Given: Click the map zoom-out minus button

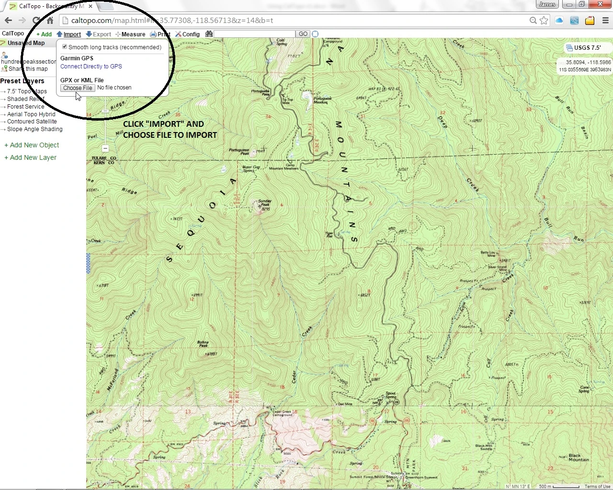Looking at the screenshot, I should tap(105, 148).
